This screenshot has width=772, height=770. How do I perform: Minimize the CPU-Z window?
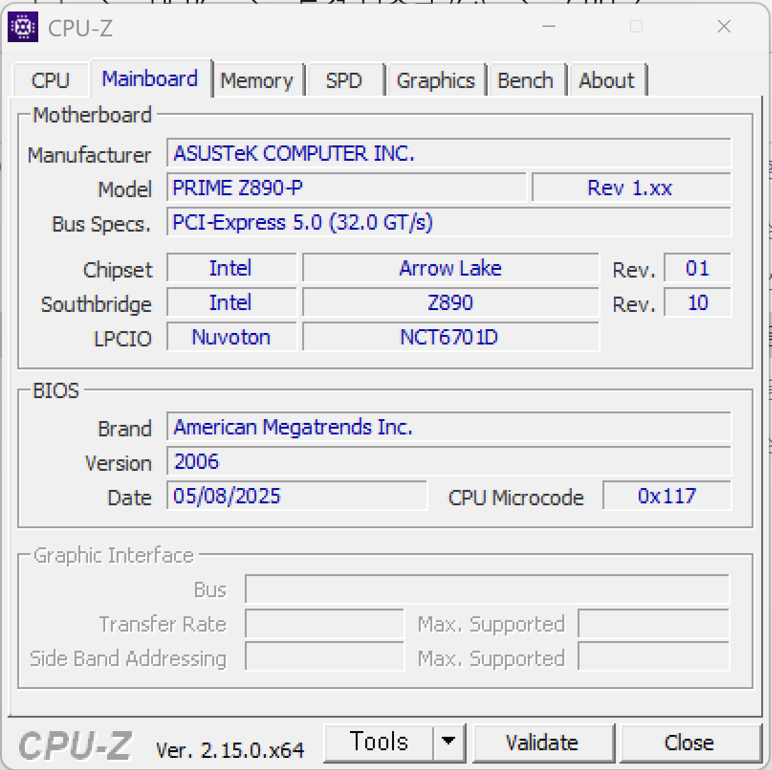pos(549,27)
